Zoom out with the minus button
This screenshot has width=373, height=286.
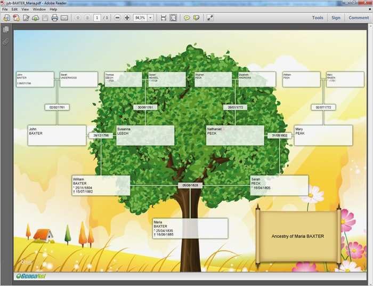tap(117, 18)
